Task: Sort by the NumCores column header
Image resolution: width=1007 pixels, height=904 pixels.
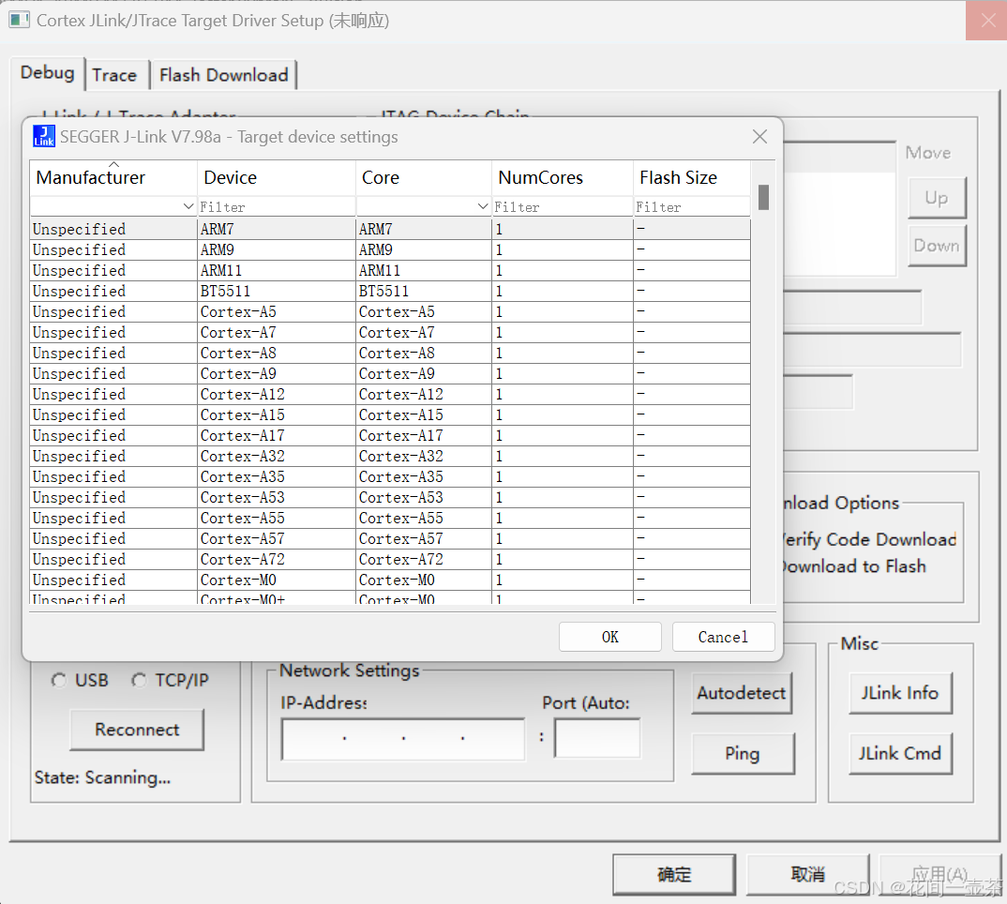Action: [563, 177]
